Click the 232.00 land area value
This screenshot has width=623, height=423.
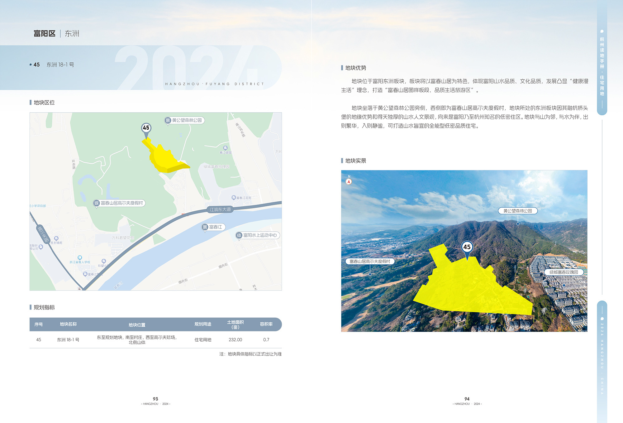tap(235, 340)
